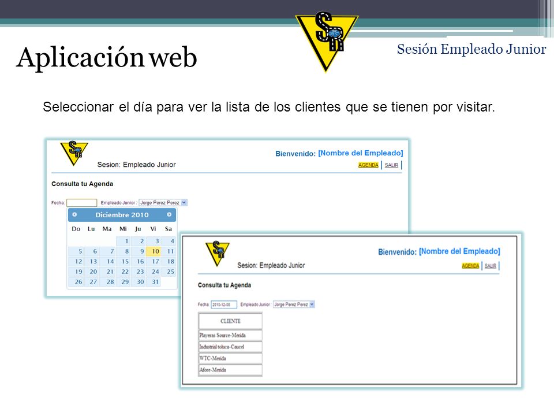This screenshot has width=554, height=416.
Task: Open AGENDA link in the second window
Action: [470, 266]
